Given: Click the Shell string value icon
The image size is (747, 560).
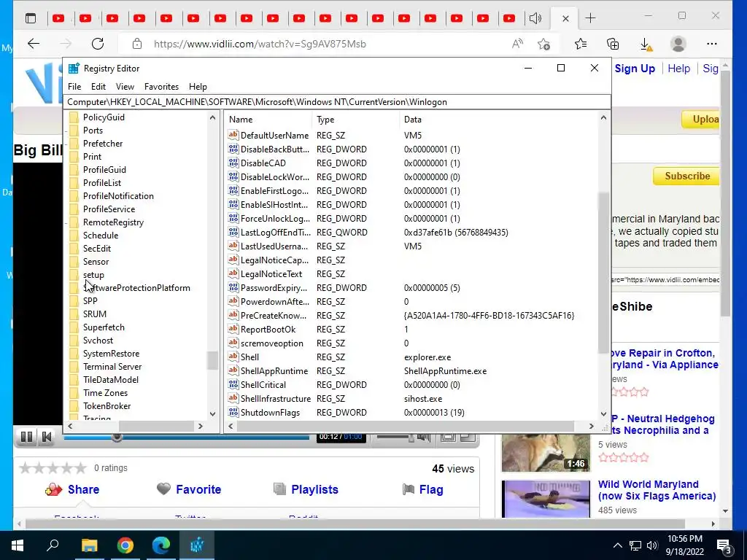Looking at the screenshot, I should point(233,357).
